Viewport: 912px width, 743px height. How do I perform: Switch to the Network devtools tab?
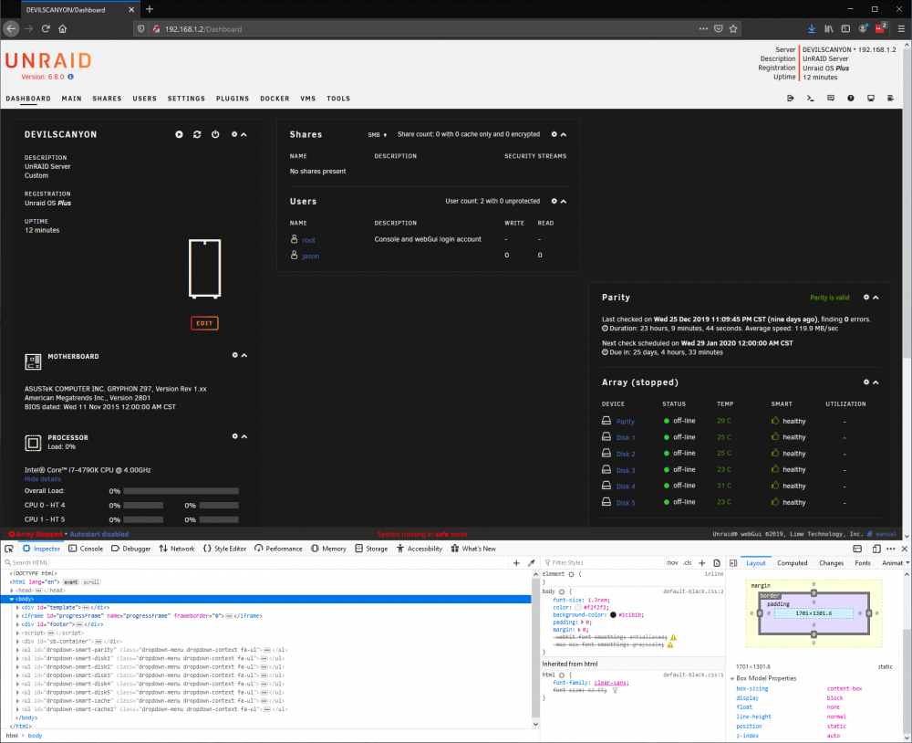[177, 549]
